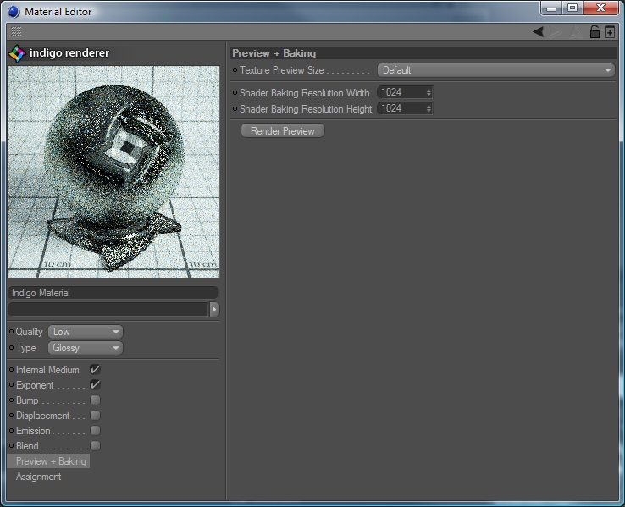Click the up arrow navigation icon
The height and width of the screenshot is (507, 625).
575,32
